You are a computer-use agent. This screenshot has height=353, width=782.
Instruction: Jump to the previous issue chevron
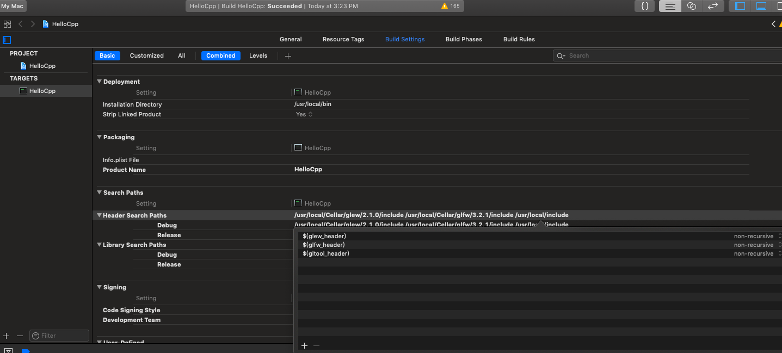pos(773,24)
